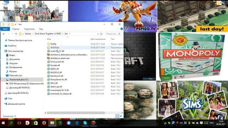Open the recent locations dropdown arrow
This screenshot has width=228, height=128.
click(12, 34)
